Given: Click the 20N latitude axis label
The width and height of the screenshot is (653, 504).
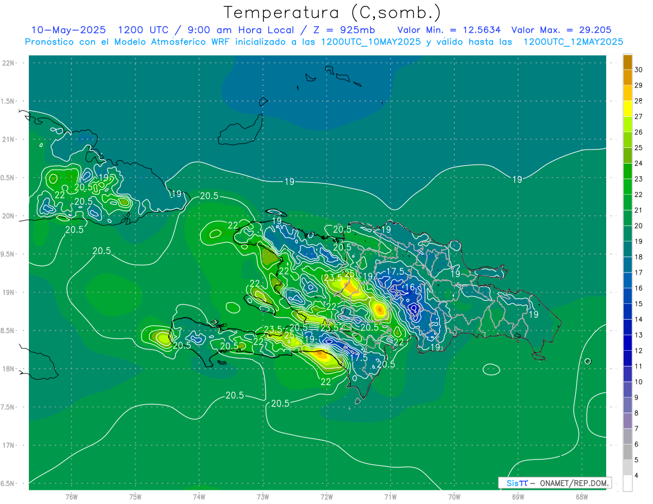Looking at the screenshot, I should 9,216.
